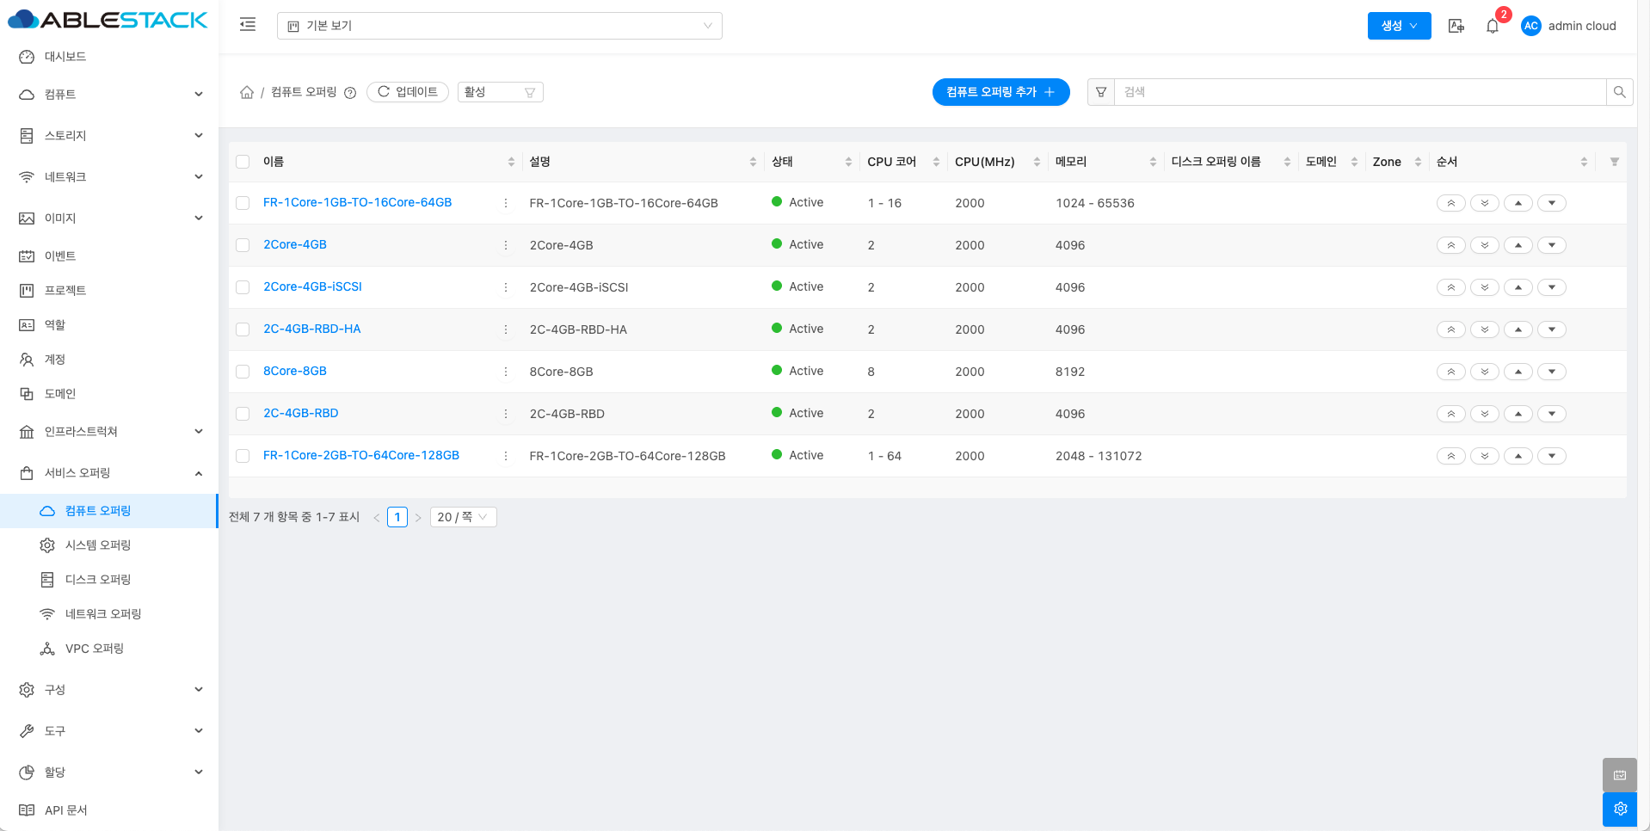Tick the checkbox for 2C-4GB-RBD-HA

coord(243,329)
